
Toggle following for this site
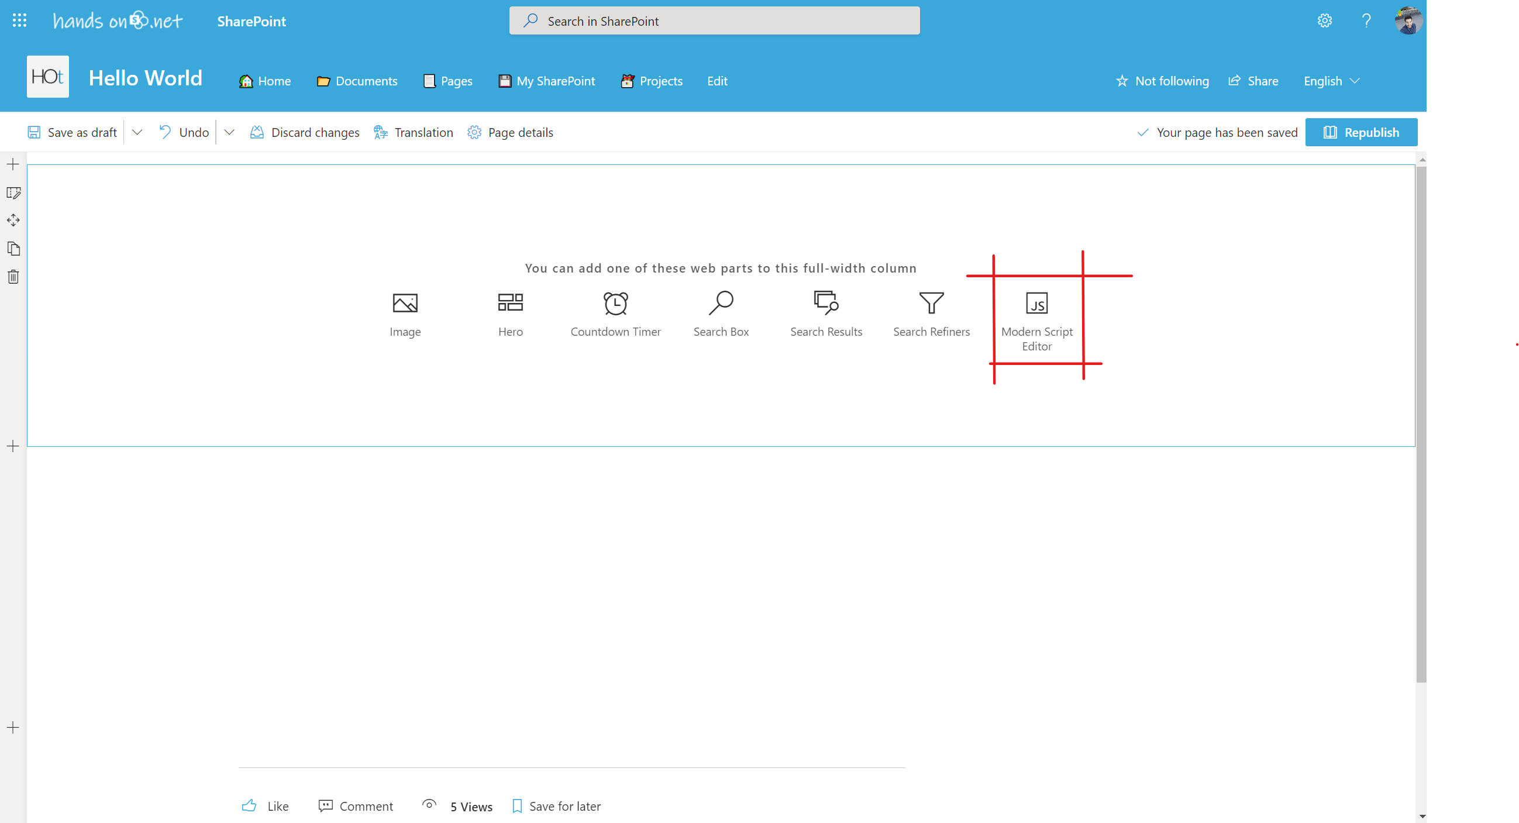1162,81
